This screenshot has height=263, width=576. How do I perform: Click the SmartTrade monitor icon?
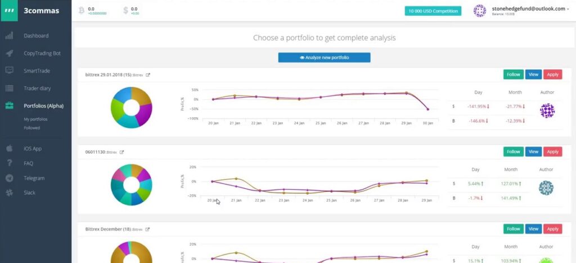(9, 70)
